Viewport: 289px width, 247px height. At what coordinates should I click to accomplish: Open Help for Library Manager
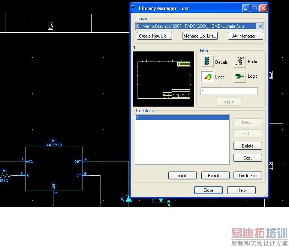click(241, 190)
